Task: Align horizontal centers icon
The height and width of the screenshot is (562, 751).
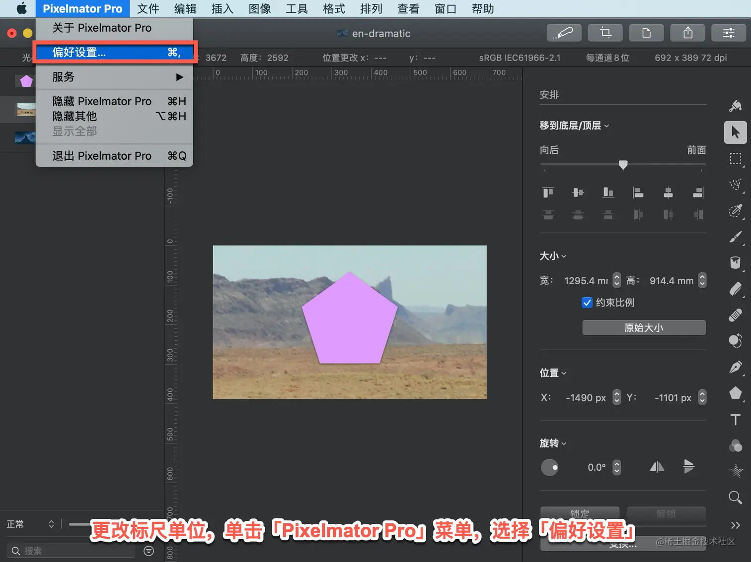Action: point(669,192)
